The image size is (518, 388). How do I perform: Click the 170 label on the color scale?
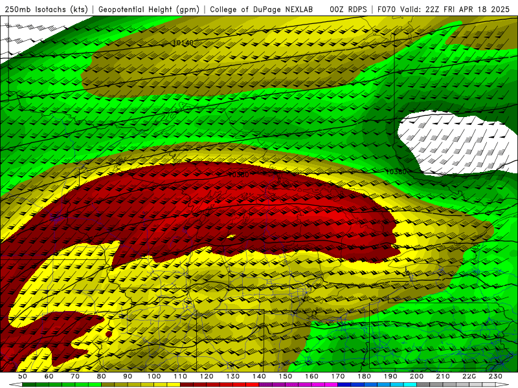tap(338, 376)
